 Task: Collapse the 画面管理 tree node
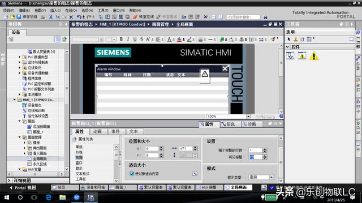[x=19, y=137]
